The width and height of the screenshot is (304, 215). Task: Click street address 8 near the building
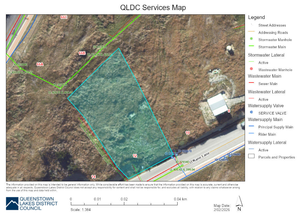(229, 111)
